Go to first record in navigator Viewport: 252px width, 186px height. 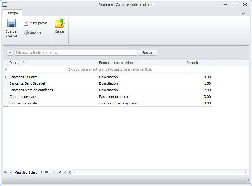pos(6,172)
